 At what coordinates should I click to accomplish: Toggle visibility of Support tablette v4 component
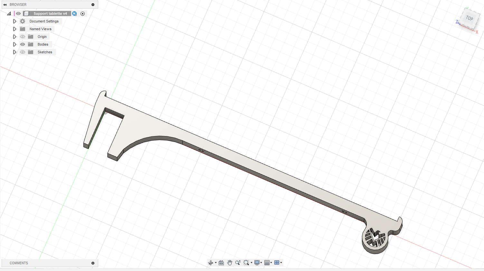tap(18, 13)
